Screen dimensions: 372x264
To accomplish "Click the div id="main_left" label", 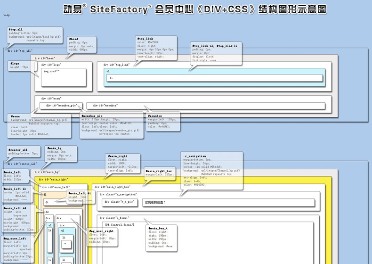I will click(56, 187).
